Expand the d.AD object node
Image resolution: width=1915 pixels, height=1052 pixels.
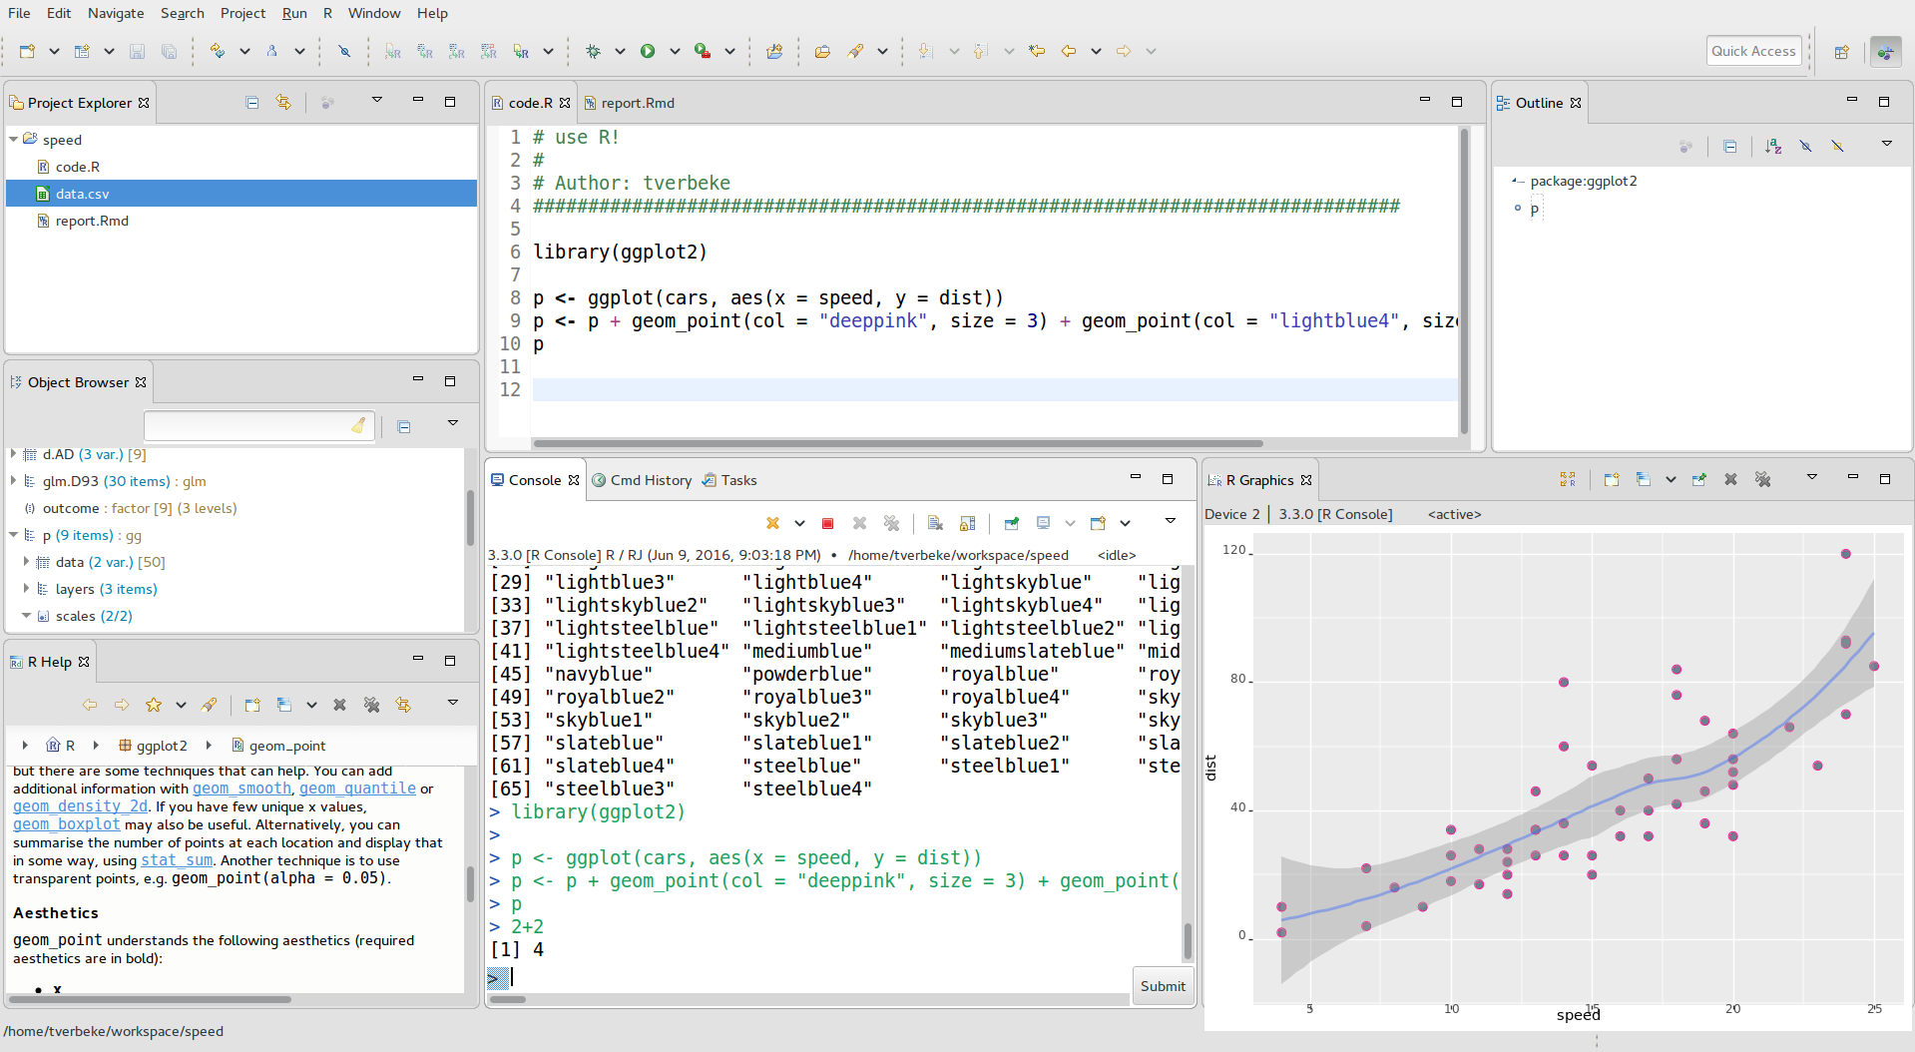click(13, 454)
